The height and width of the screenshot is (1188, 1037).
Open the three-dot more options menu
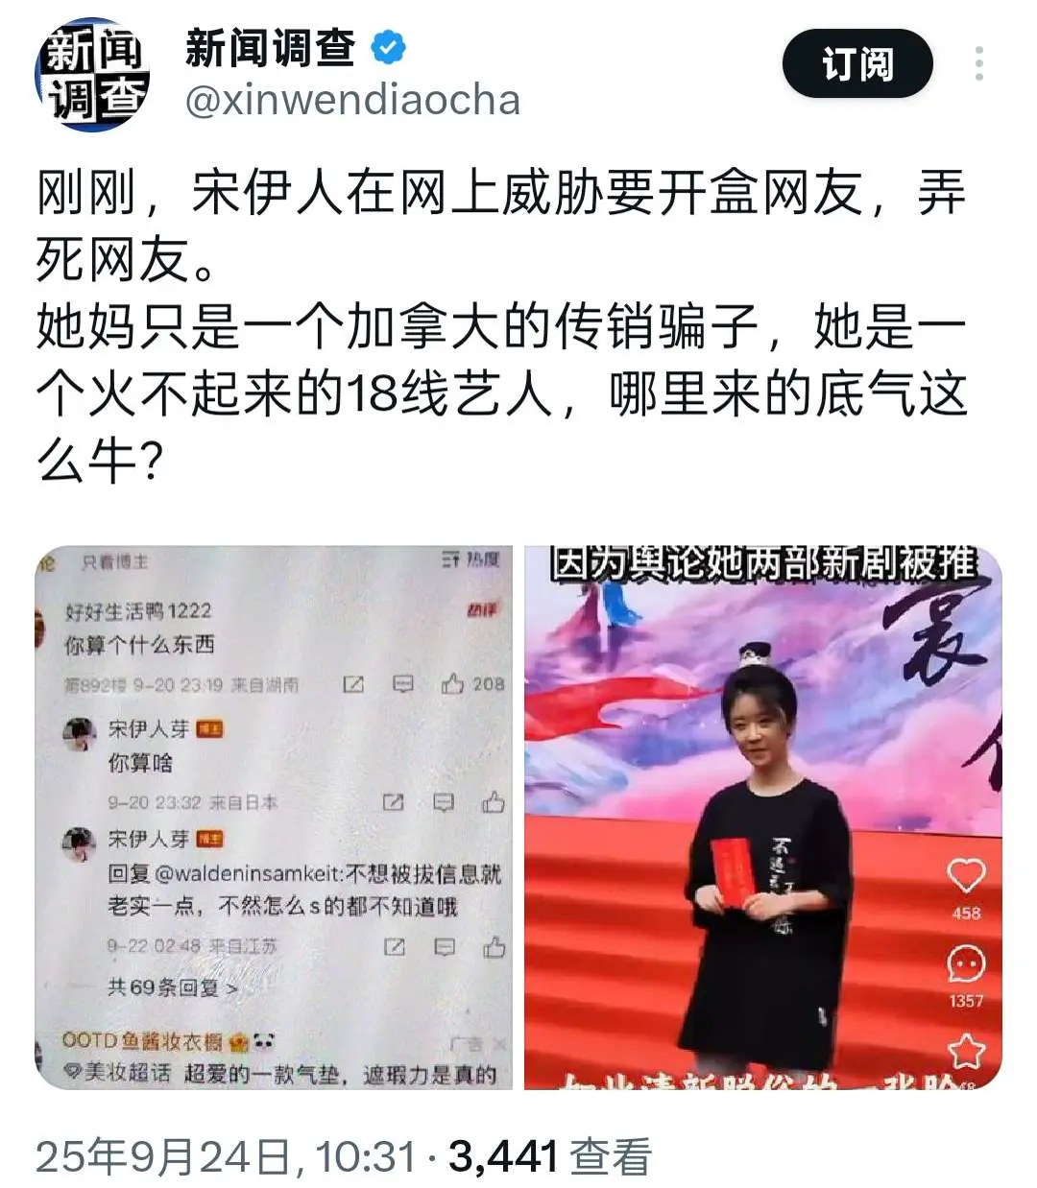[978, 63]
